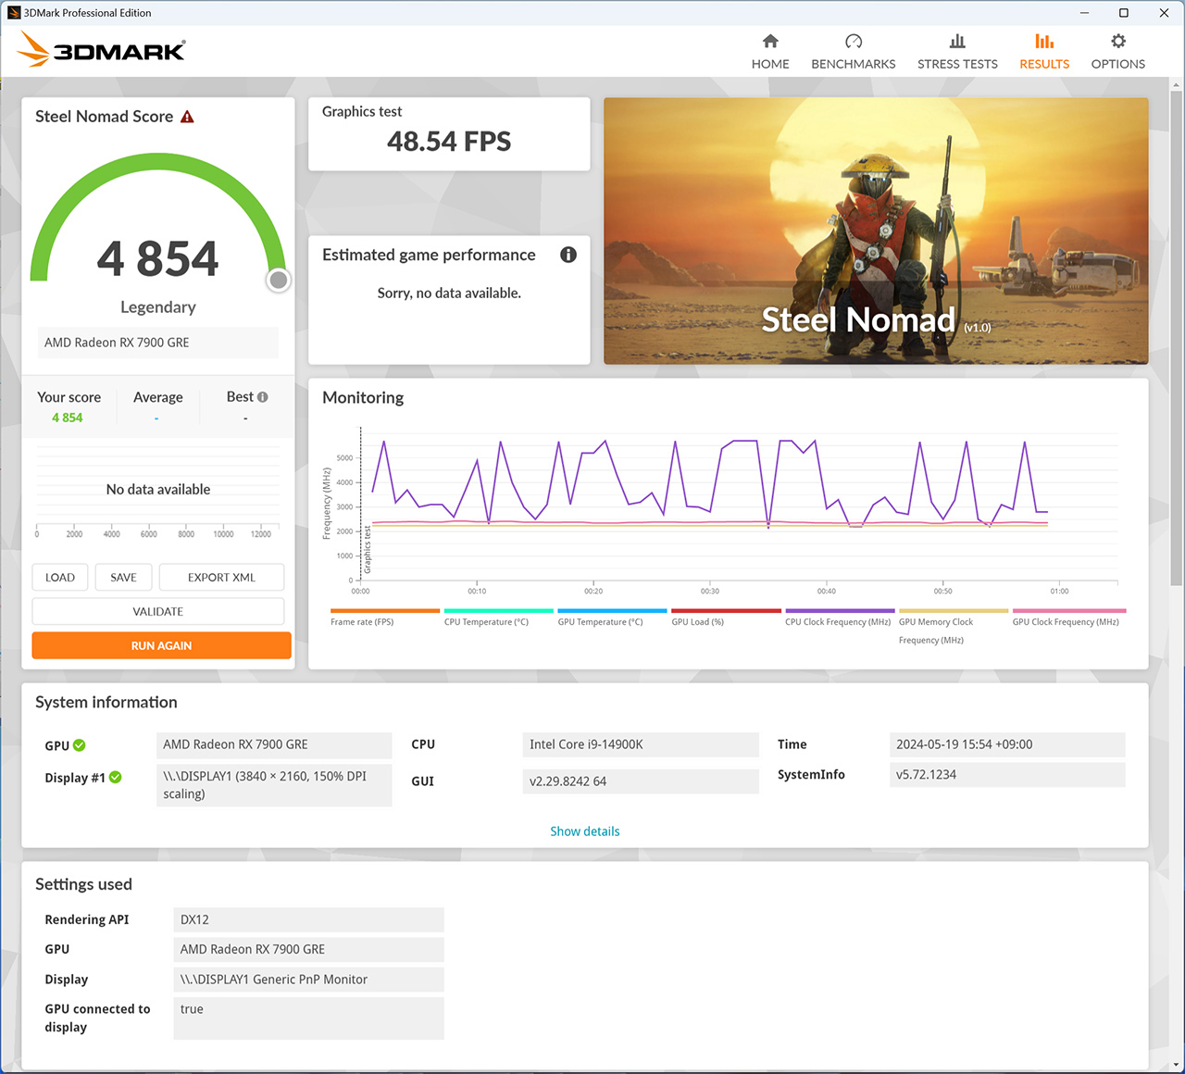Run the benchmark again
Screen dimensions: 1185x1074
[161, 645]
